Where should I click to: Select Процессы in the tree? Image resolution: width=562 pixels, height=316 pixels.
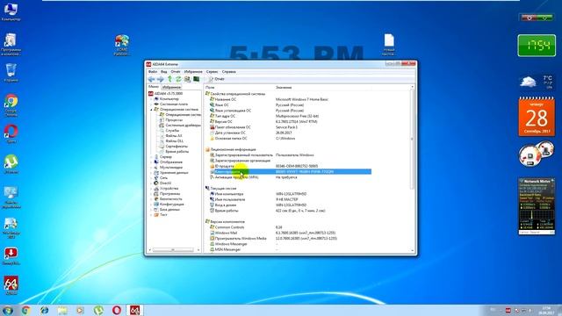click(x=174, y=120)
